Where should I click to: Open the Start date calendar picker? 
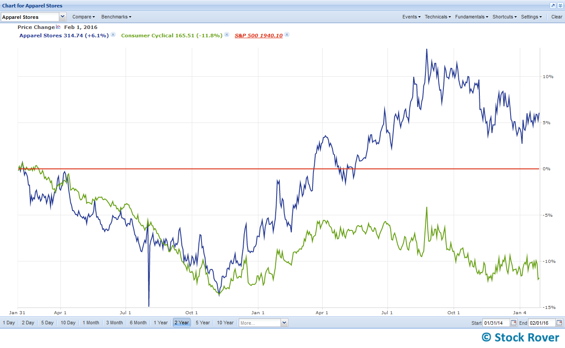click(513, 323)
